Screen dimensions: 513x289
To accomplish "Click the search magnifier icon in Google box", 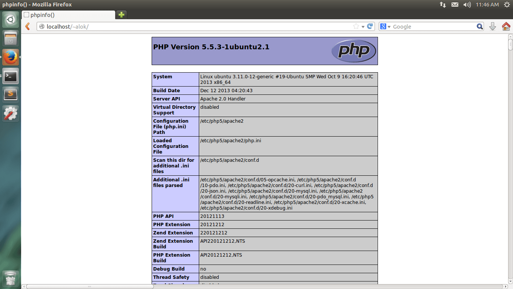I will (x=479, y=26).
